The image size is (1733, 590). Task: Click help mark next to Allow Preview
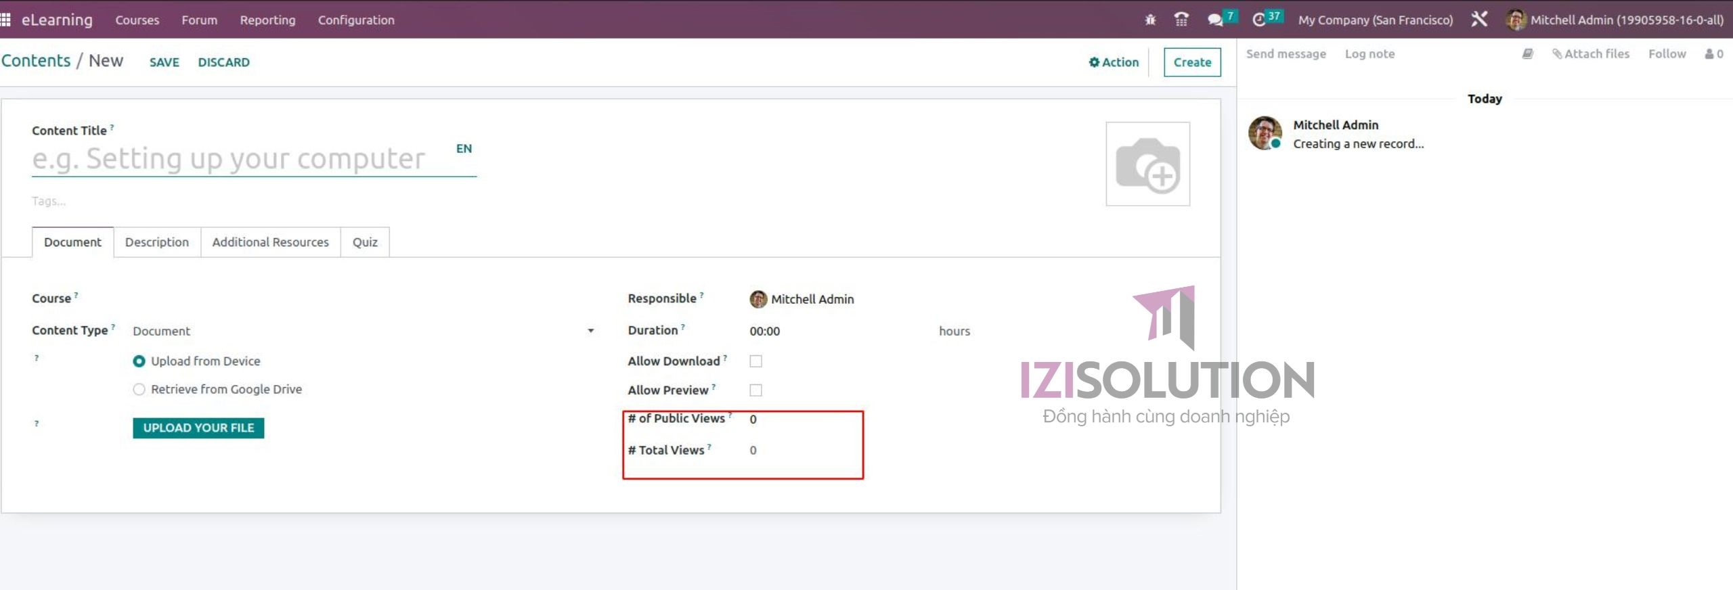point(714,386)
